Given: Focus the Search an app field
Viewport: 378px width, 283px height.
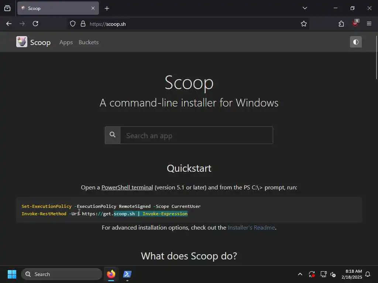Looking at the screenshot, I should point(196,135).
